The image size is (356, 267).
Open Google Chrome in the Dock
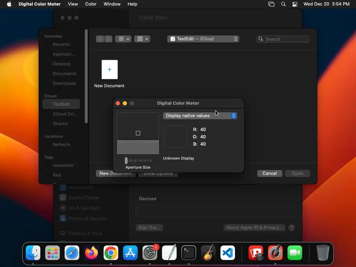click(111, 253)
